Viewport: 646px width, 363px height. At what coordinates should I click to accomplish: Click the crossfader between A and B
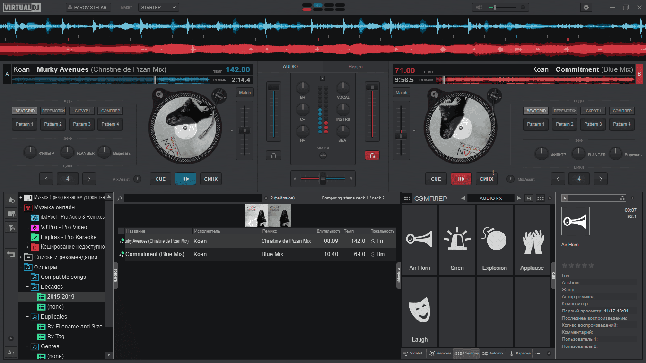click(x=323, y=179)
